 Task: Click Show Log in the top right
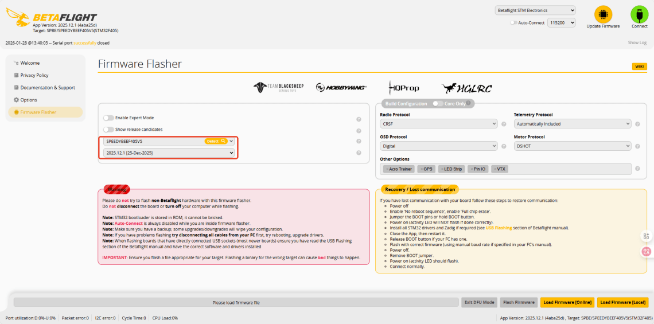pyautogui.click(x=637, y=43)
